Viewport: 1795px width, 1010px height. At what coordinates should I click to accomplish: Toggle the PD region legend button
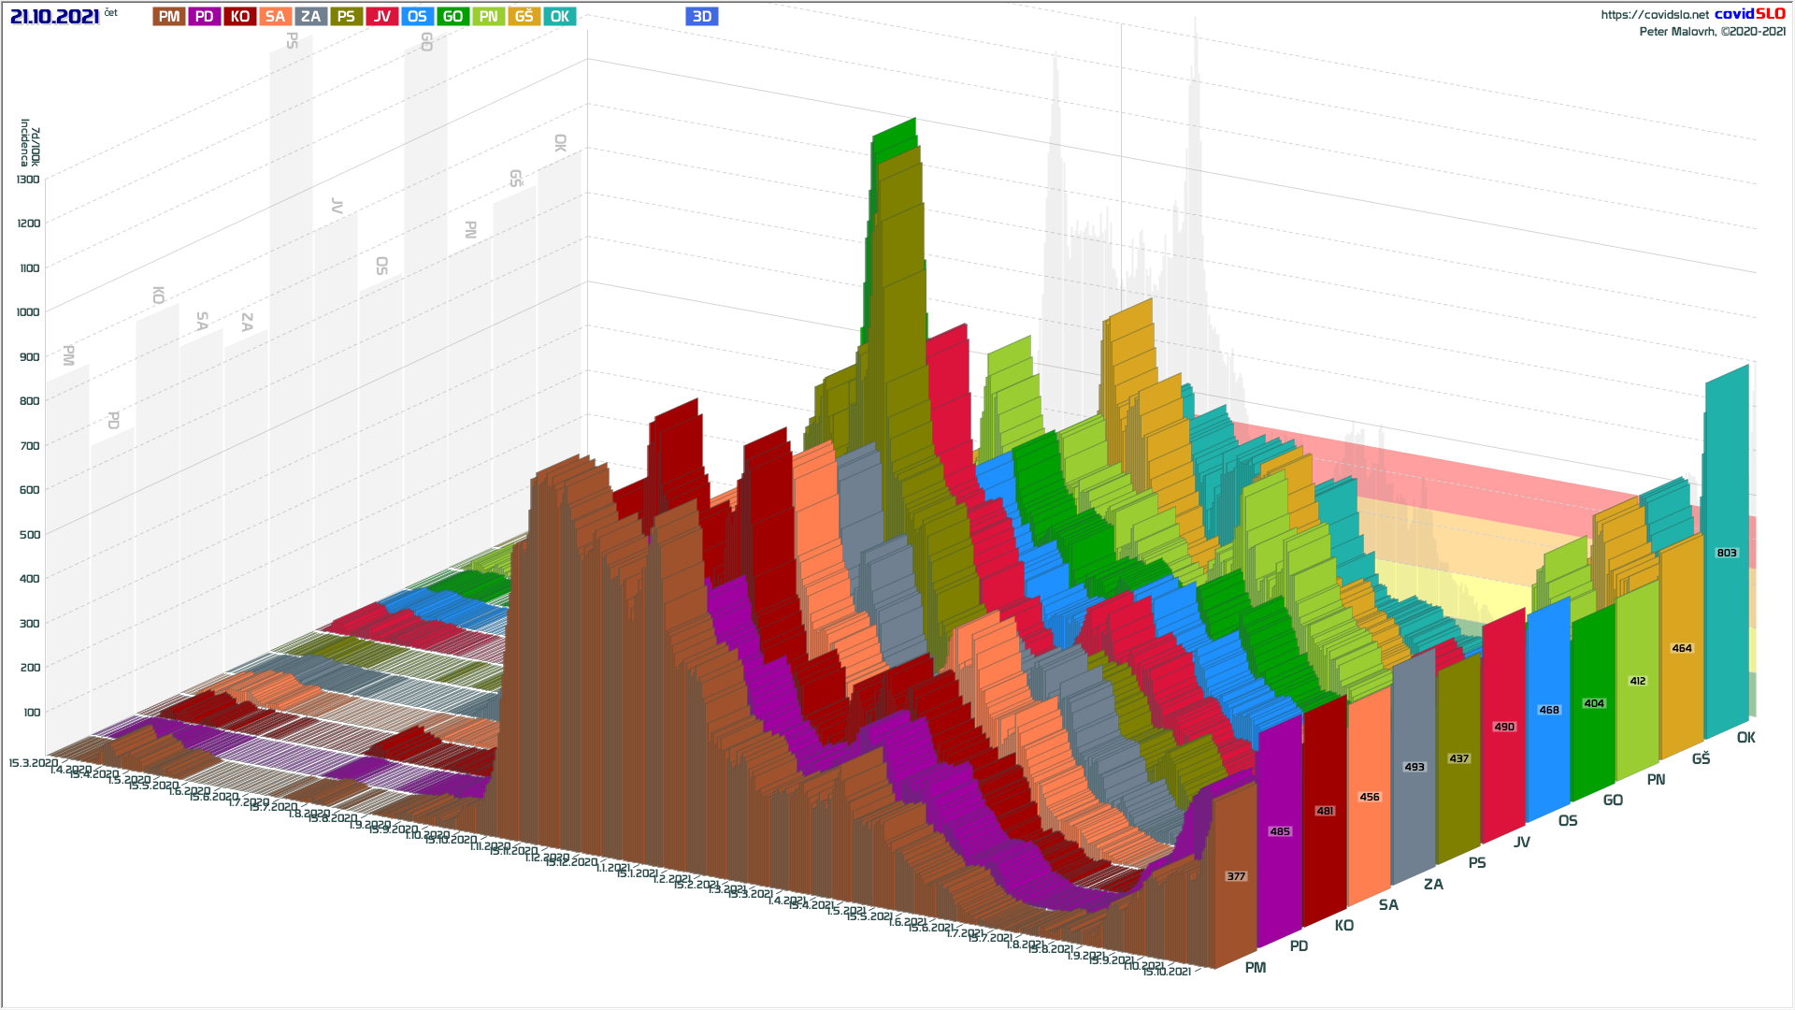pyautogui.click(x=205, y=16)
